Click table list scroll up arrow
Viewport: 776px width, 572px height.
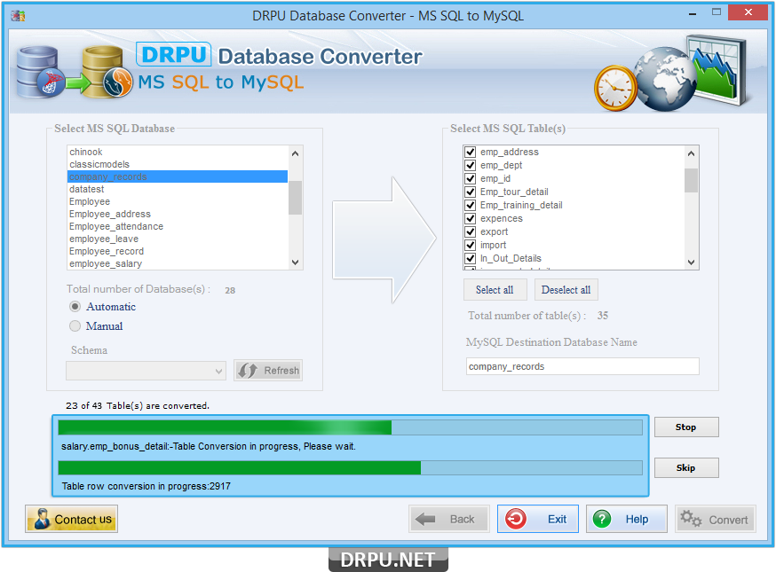click(692, 153)
